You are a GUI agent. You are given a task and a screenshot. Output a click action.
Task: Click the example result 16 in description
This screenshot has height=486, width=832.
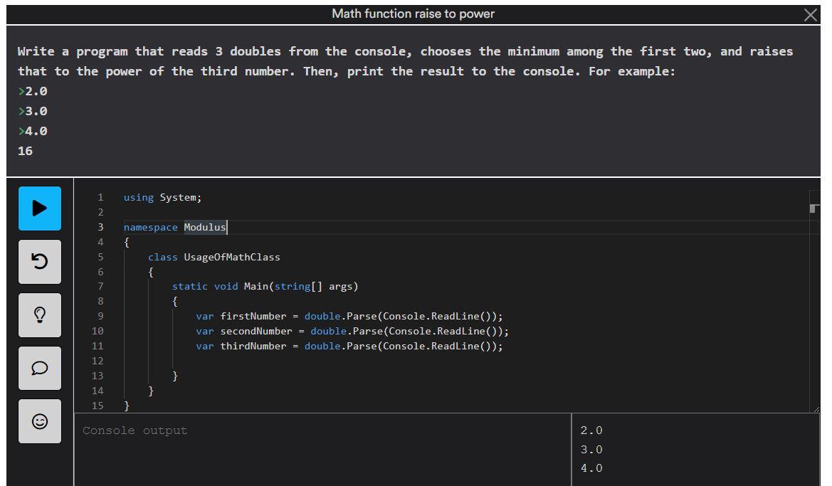[x=25, y=152]
